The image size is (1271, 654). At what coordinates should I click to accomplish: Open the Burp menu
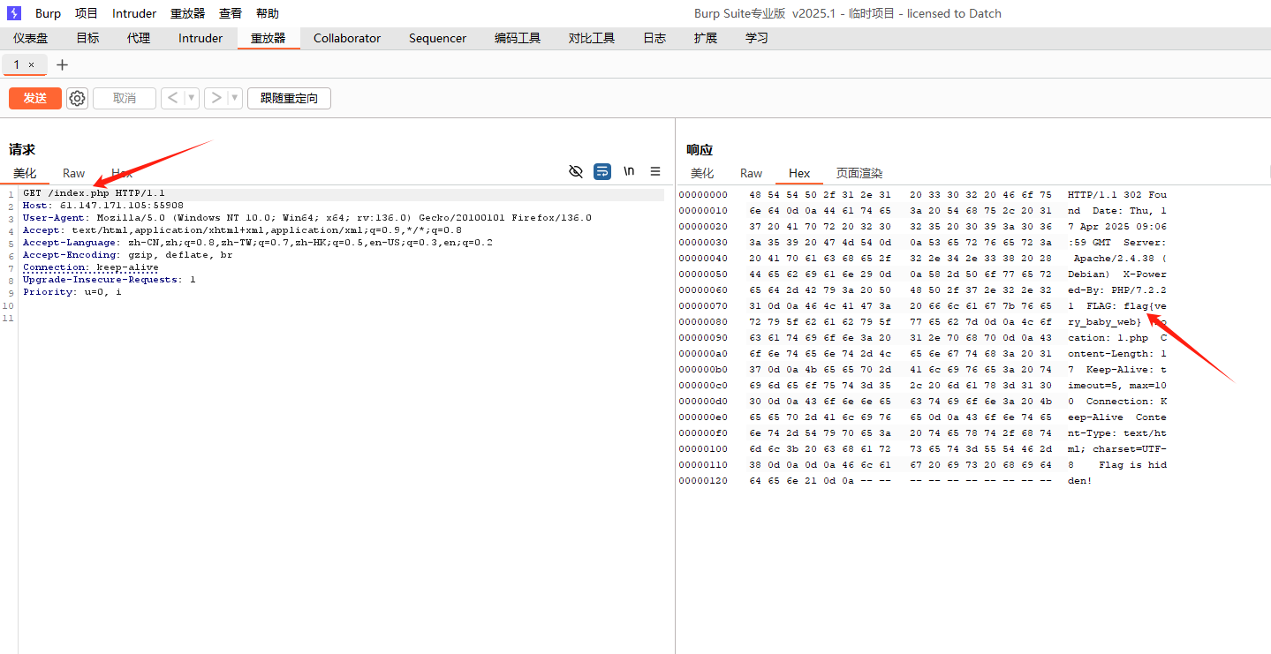48,13
